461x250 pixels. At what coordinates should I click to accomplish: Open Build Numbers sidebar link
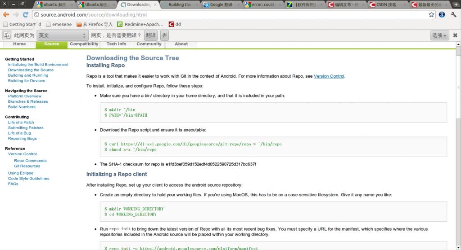pos(22,107)
